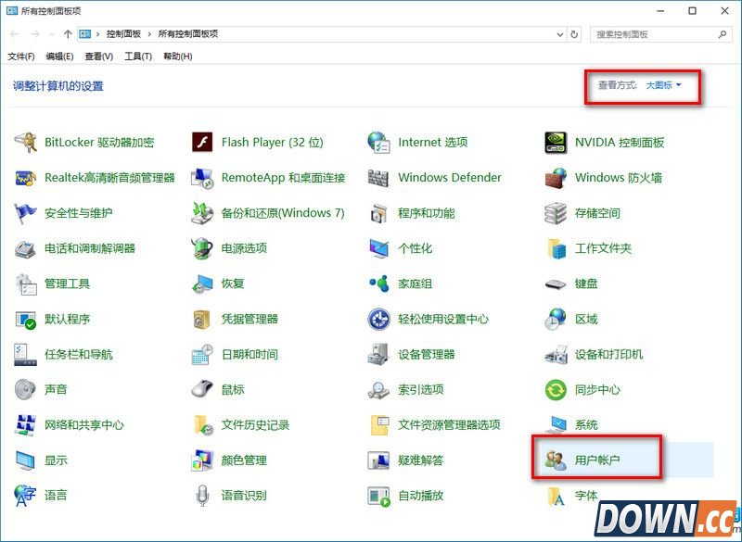
Task: Open the 工具(T) menu
Action: coord(134,56)
